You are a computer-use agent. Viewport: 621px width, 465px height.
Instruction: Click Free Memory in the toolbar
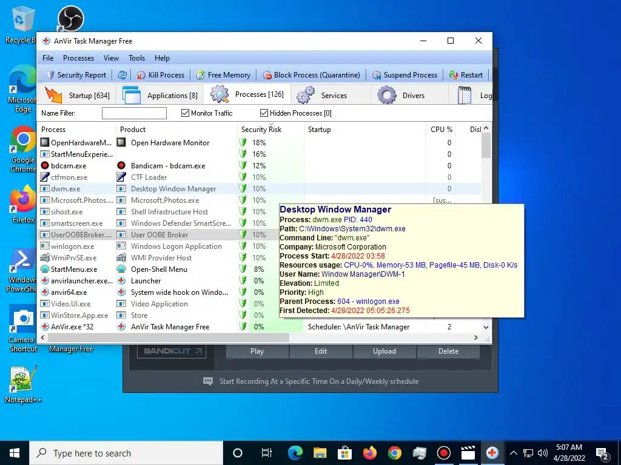[x=224, y=74]
